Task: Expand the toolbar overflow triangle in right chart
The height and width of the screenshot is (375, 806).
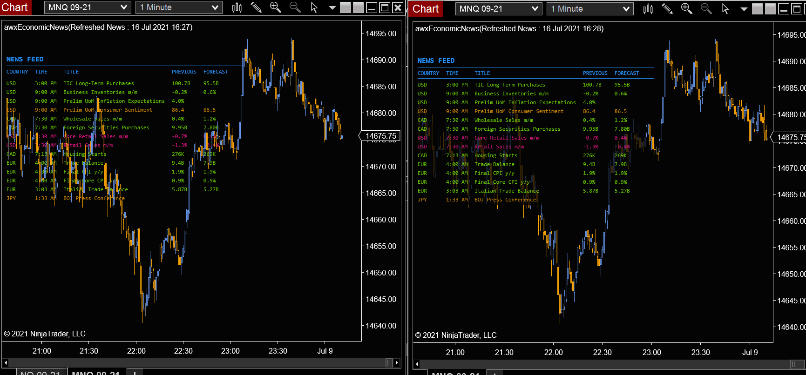Action: pos(744,9)
